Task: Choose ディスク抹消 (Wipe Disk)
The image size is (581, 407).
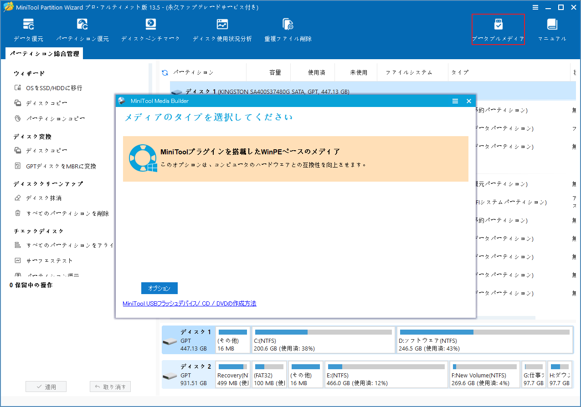Action: (43, 198)
